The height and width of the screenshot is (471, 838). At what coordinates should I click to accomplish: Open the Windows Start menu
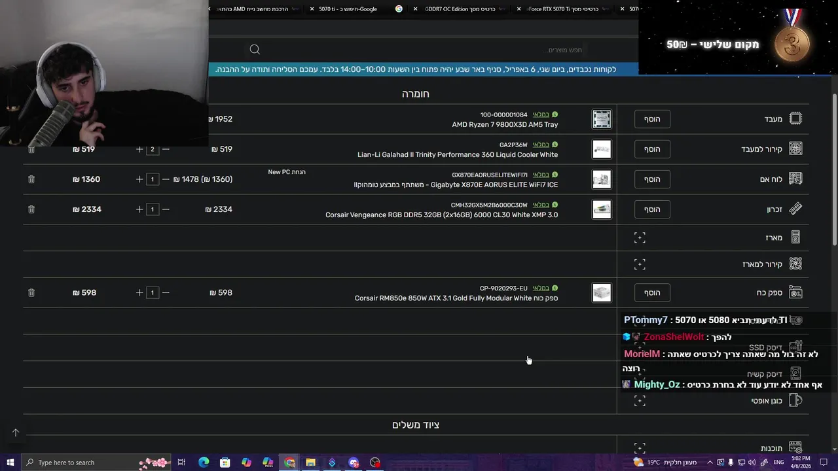tap(10, 462)
